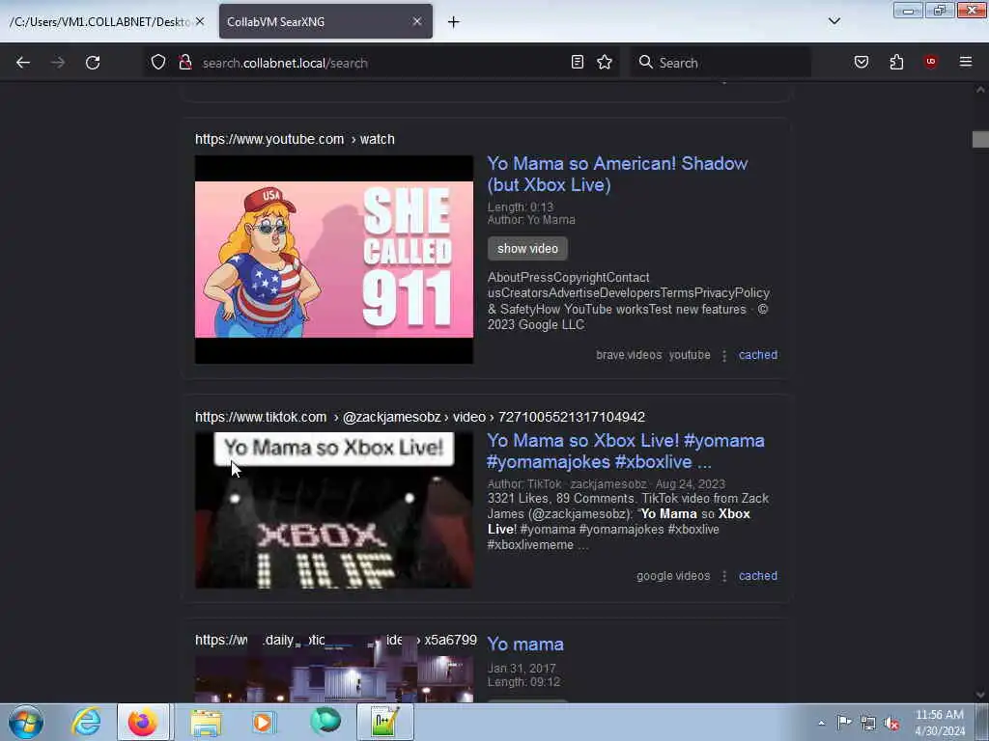
Task: Click the vertical scrollbar thumb
Action: (x=980, y=139)
